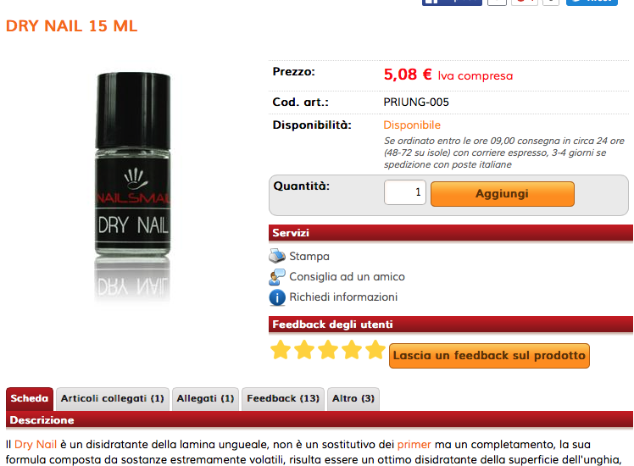Switch to the Articoli collegati (1) tab
The width and height of the screenshot is (634, 466).
(x=113, y=398)
